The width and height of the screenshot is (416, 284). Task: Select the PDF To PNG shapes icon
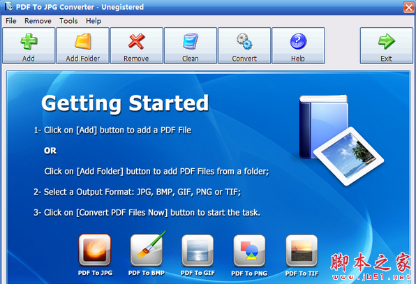click(249, 251)
